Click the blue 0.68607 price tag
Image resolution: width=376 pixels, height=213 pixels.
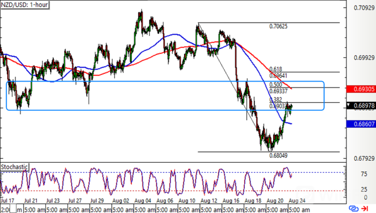coord(360,125)
